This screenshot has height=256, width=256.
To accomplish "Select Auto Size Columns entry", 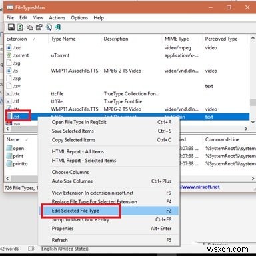I will click(x=109, y=181).
